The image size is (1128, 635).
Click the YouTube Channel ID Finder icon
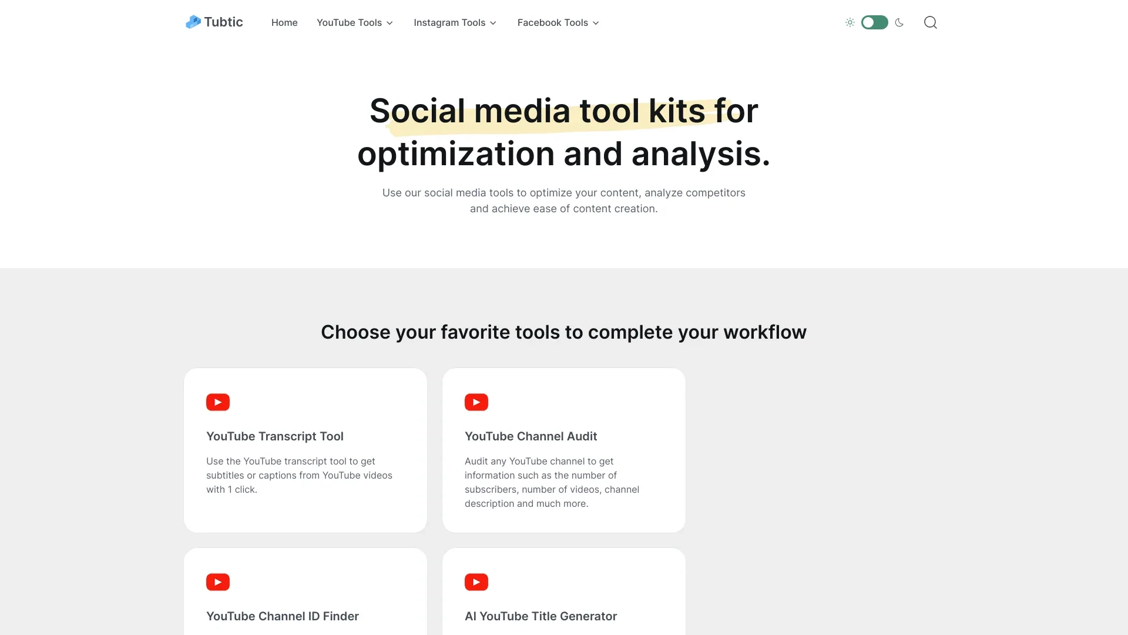click(218, 581)
